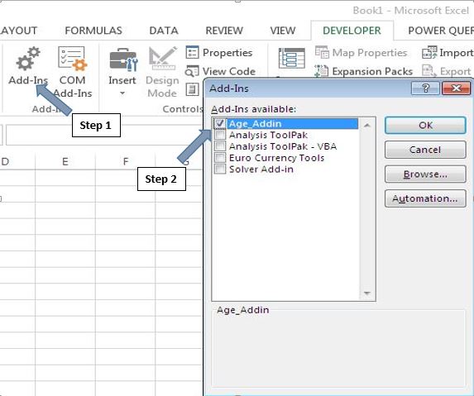Click the Import XML icon
Image resolution: width=474 pixels, height=396 pixels.
point(429,52)
